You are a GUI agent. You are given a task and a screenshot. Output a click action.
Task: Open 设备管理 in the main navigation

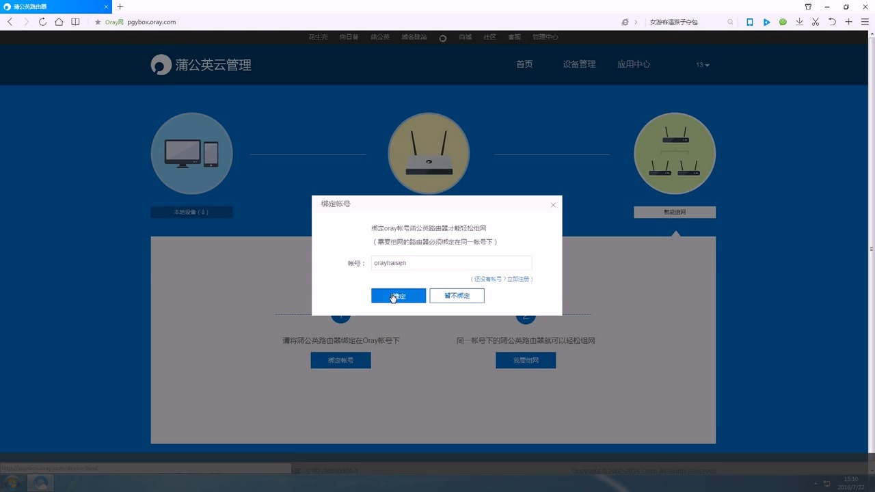tap(579, 64)
